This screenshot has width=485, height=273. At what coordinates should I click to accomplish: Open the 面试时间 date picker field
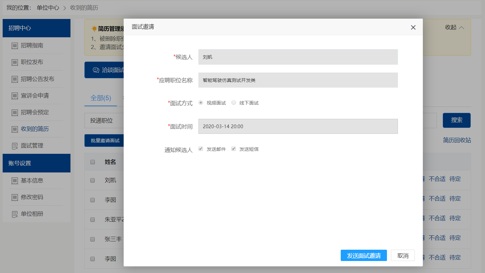pos(298,127)
